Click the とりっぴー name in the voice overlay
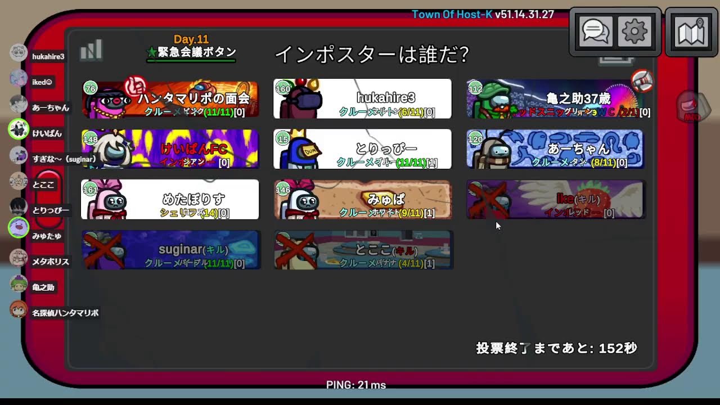 pyautogui.click(x=51, y=210)
